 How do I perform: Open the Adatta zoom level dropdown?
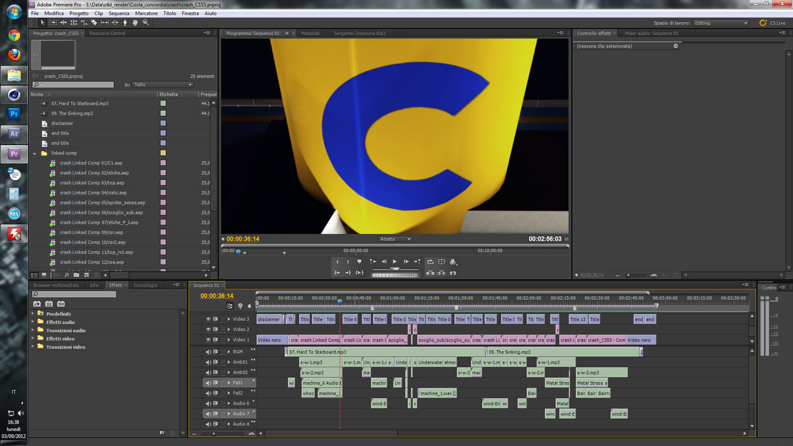coord(395,239)
